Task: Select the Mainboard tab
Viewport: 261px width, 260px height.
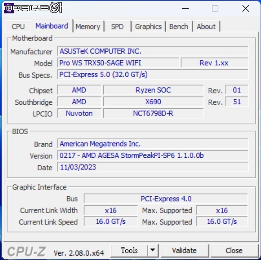Action: (52, 26)
